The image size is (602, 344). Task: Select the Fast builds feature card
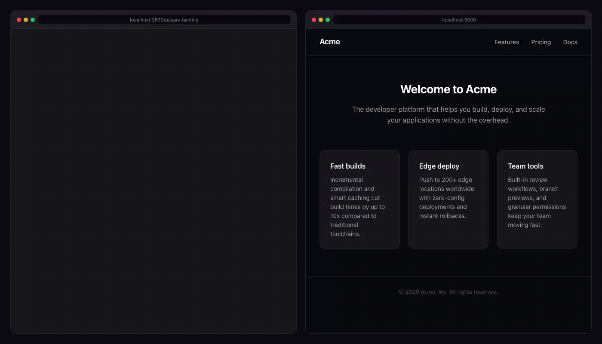coord(359,199)
